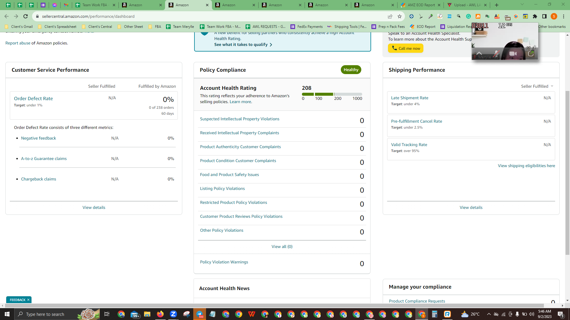Open the AWL REQUESTS bookmark
570x320 pixels.
pyautogui.click(x=265, y=27)
